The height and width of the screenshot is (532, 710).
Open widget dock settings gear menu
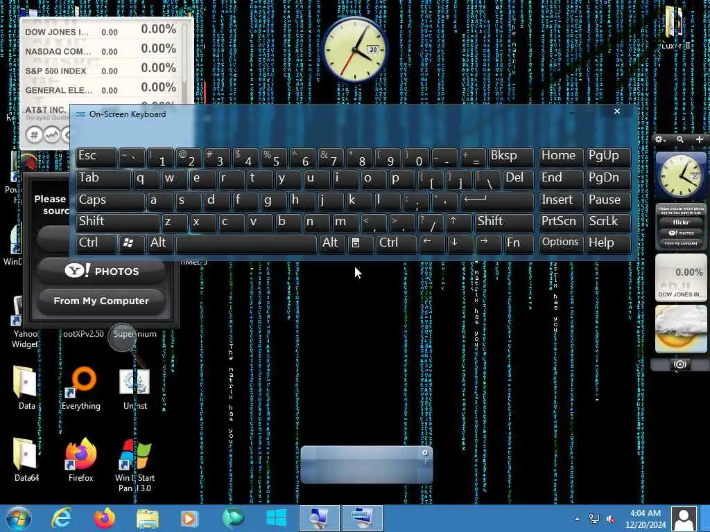point(660,139)
